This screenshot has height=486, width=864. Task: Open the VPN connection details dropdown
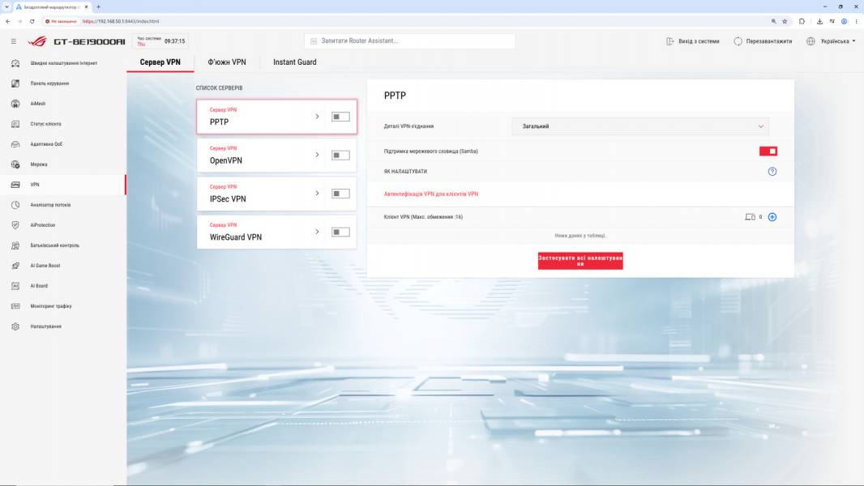[x=640, y=126]
